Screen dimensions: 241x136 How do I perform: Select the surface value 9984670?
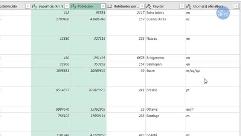[x=50, y=109]
